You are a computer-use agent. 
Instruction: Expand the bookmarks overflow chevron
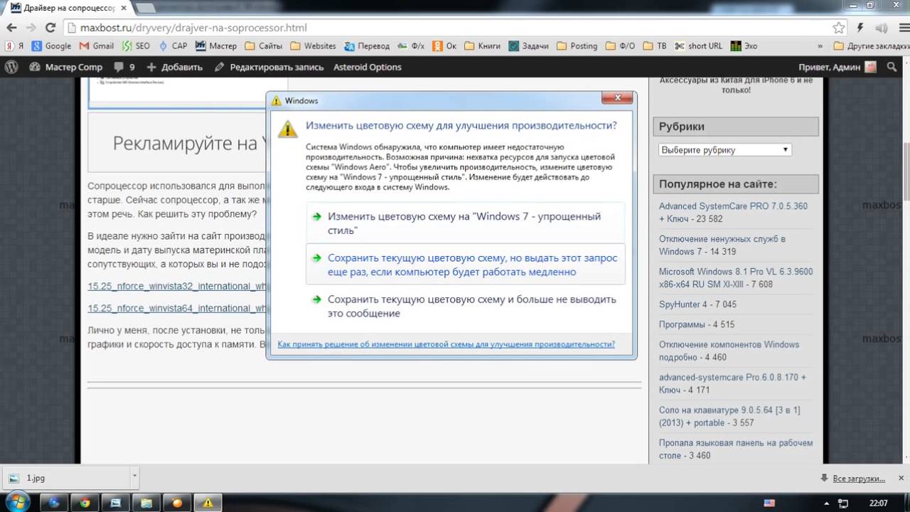(820, 46)
